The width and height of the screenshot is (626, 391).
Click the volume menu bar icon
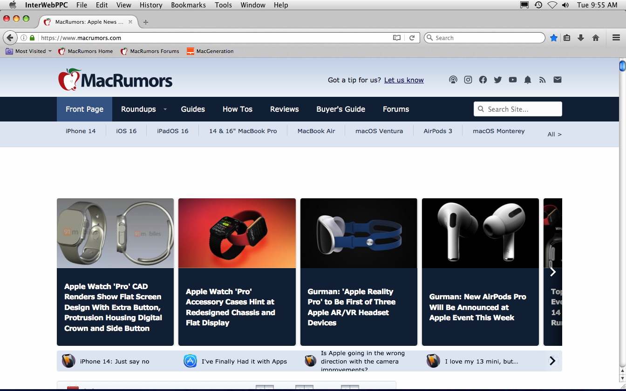565,5
